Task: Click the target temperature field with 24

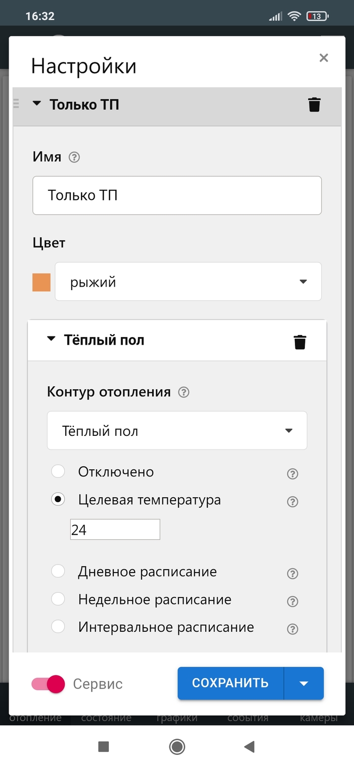Action: [x=115, y=530]
